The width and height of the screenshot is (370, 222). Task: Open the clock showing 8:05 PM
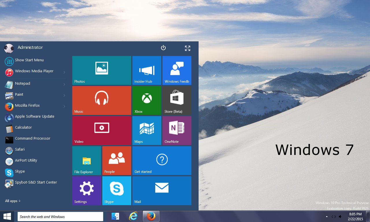pyautogui.click(x=356, y=217)
